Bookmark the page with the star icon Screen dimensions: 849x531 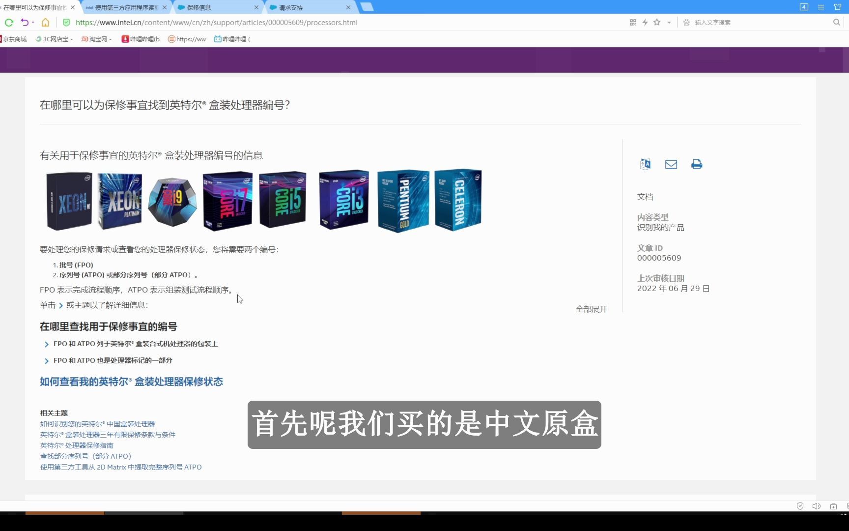[x=656, y=22]
